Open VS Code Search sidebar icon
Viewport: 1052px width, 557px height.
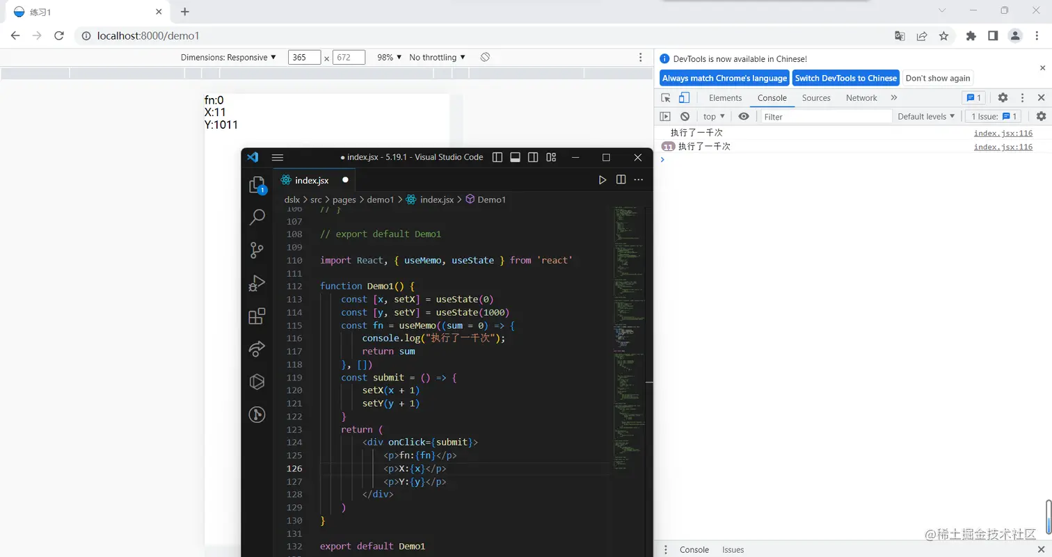point(257,217)
